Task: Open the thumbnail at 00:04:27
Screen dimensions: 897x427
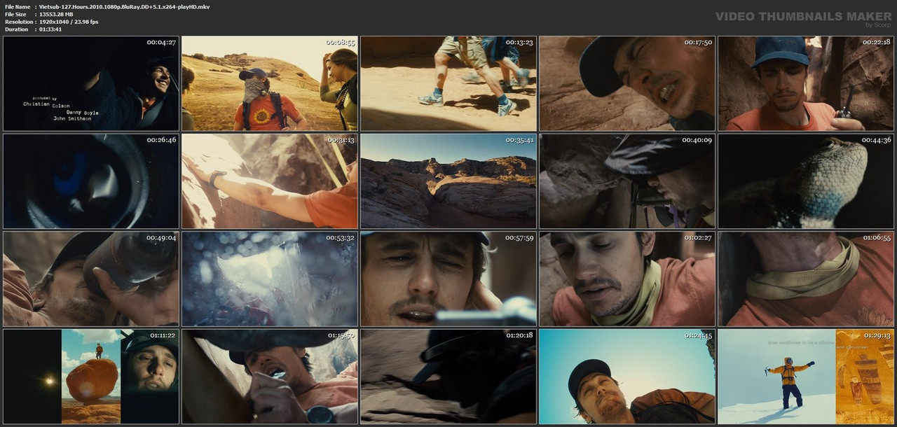Action: (x=91, y=83)
